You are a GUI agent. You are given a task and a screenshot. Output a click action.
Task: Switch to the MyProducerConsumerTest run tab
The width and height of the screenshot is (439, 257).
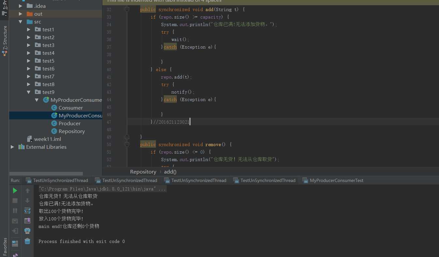(x=333, y=180)
